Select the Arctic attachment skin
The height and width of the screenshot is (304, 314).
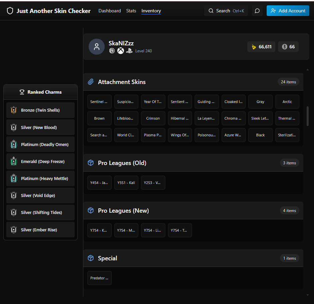287,102
